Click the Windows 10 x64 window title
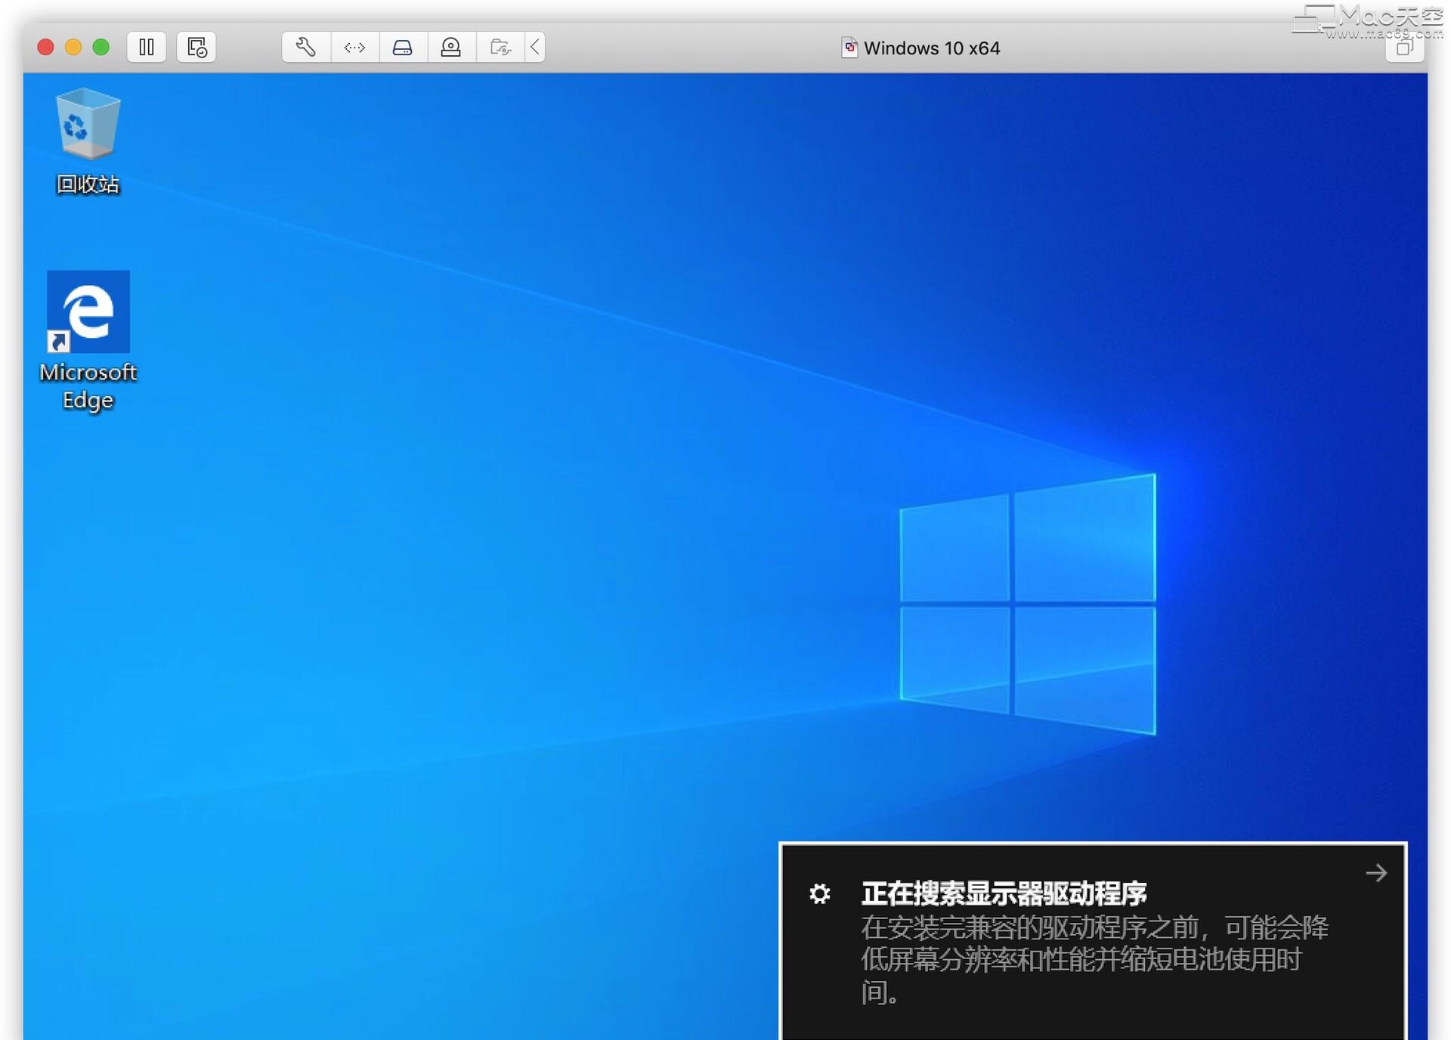The image size is (1451, 1040). (x=932, y=48)
